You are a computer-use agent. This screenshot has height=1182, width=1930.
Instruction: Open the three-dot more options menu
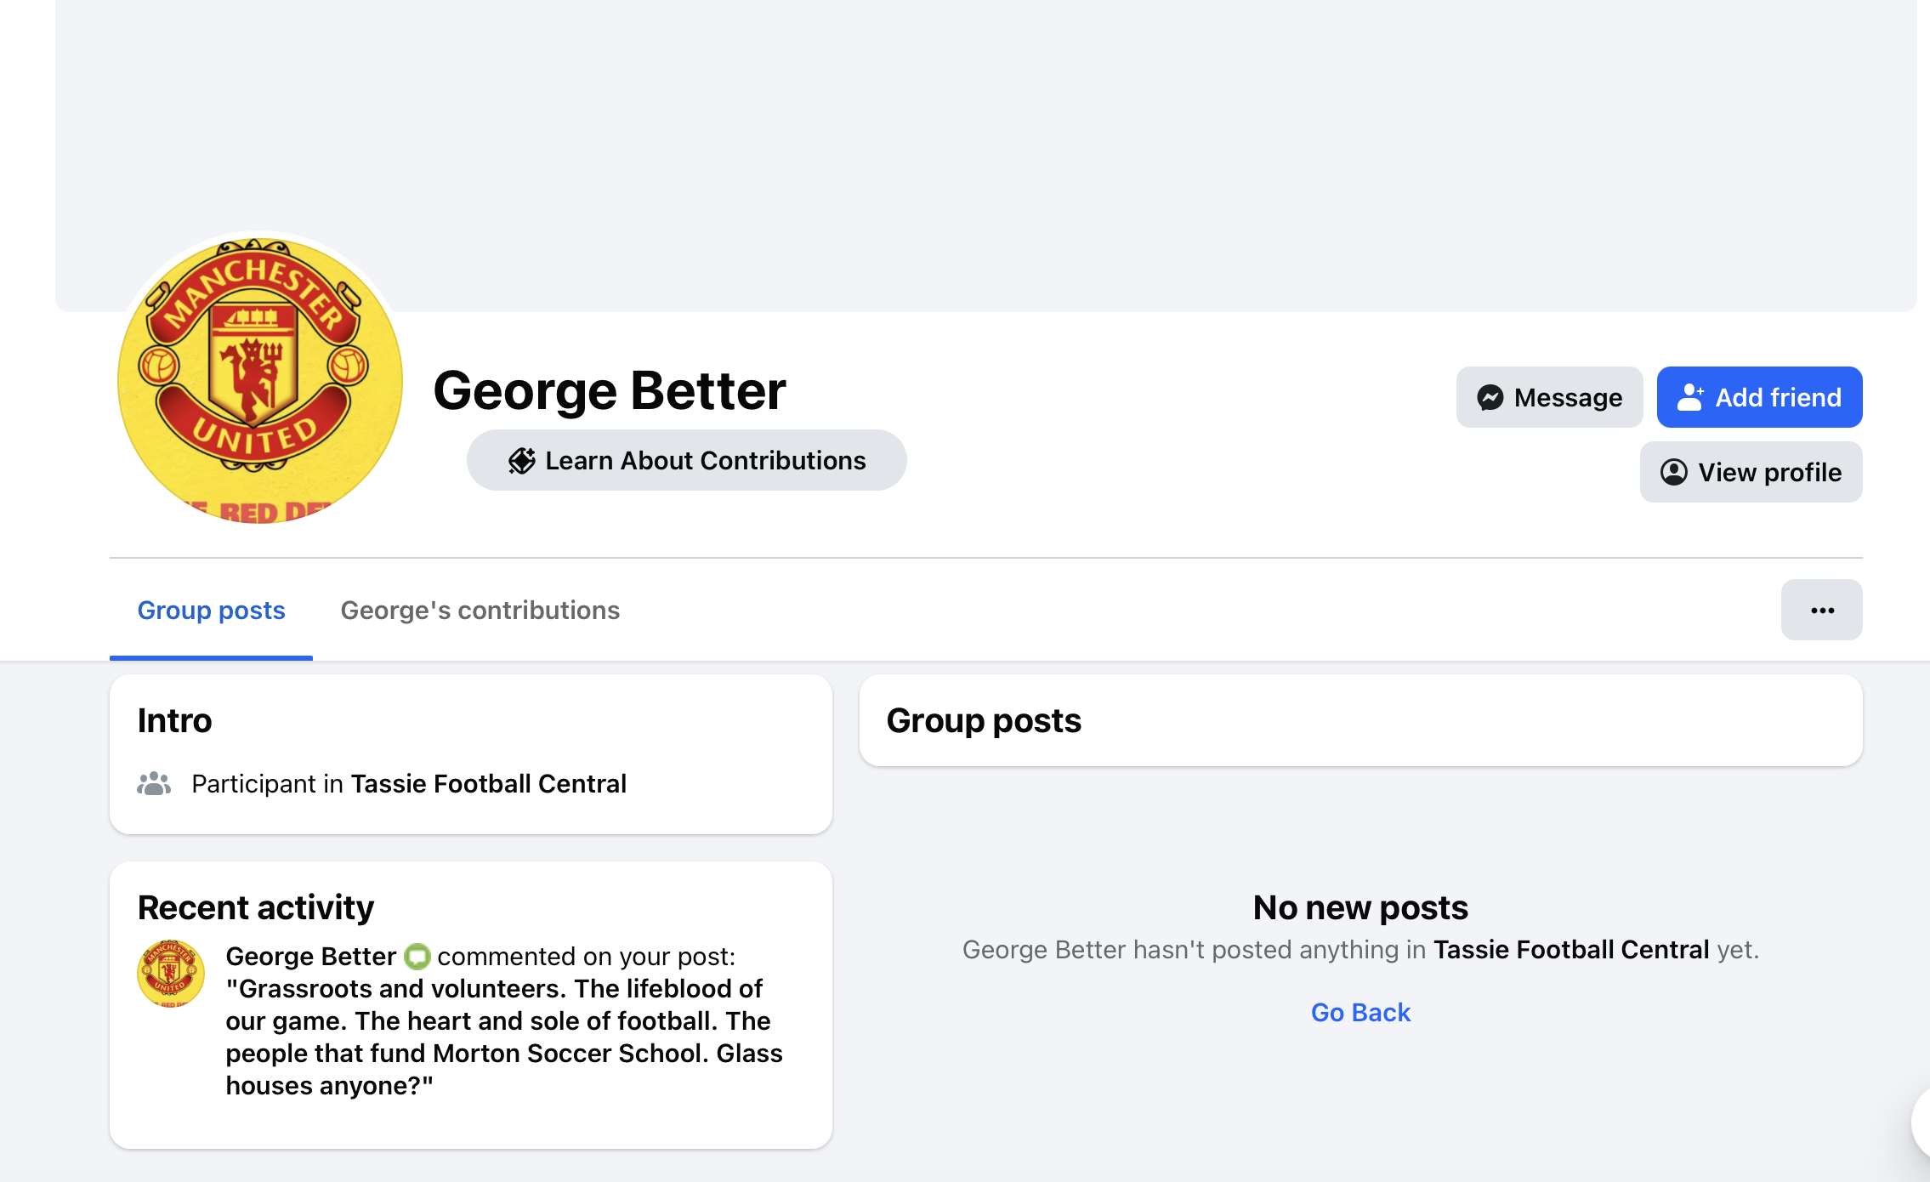(x=1821, y=610)
